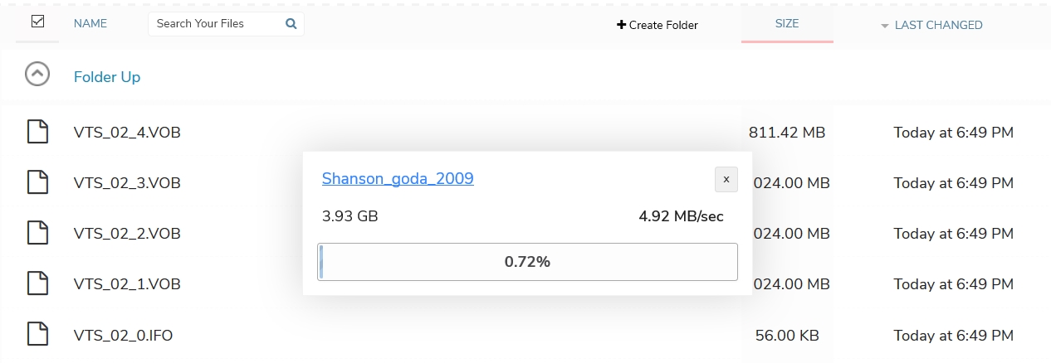1051x363 pixels.
Task: Dismiss the upload popup with x
Action: tap(726, 179)
